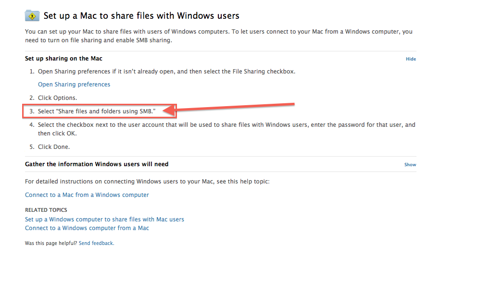Show the Gather the information section
This screenshot has width=479, height=281.
pyautogui.click(x=410, y=164)
